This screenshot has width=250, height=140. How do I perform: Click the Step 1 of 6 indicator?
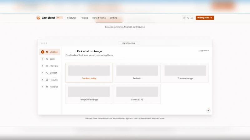[x=204, y=51]
